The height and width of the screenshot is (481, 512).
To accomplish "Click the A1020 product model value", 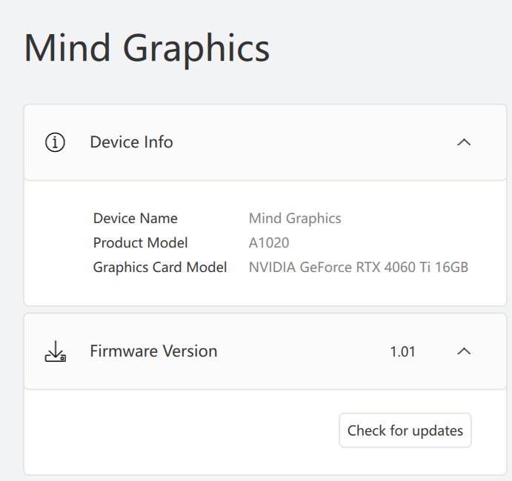I will pyautogui.click(x=269, y=243).
